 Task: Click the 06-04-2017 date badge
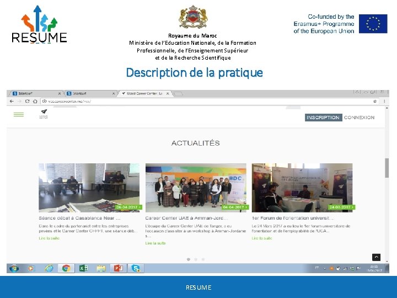tap(128, 207)
